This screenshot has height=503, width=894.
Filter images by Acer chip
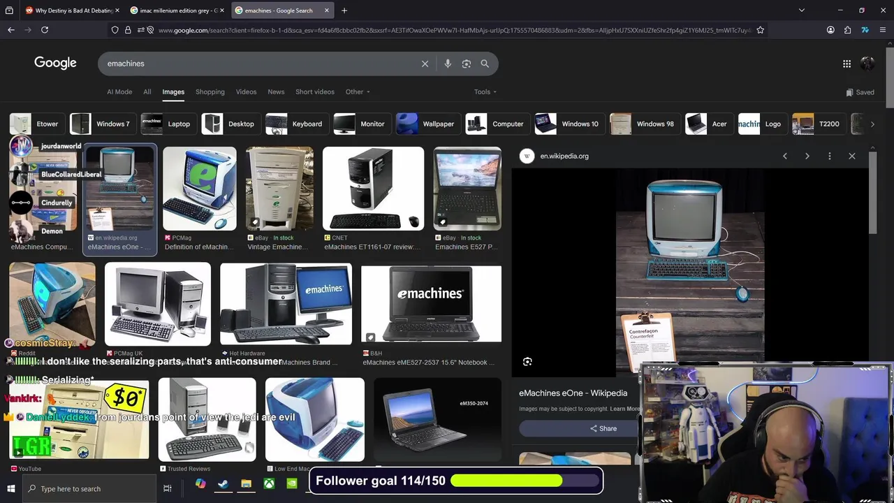(x=708, y=124)
